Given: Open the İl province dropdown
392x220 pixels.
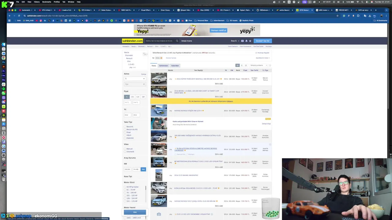Looking at the screenshot, I should click(x=135, y=79).
